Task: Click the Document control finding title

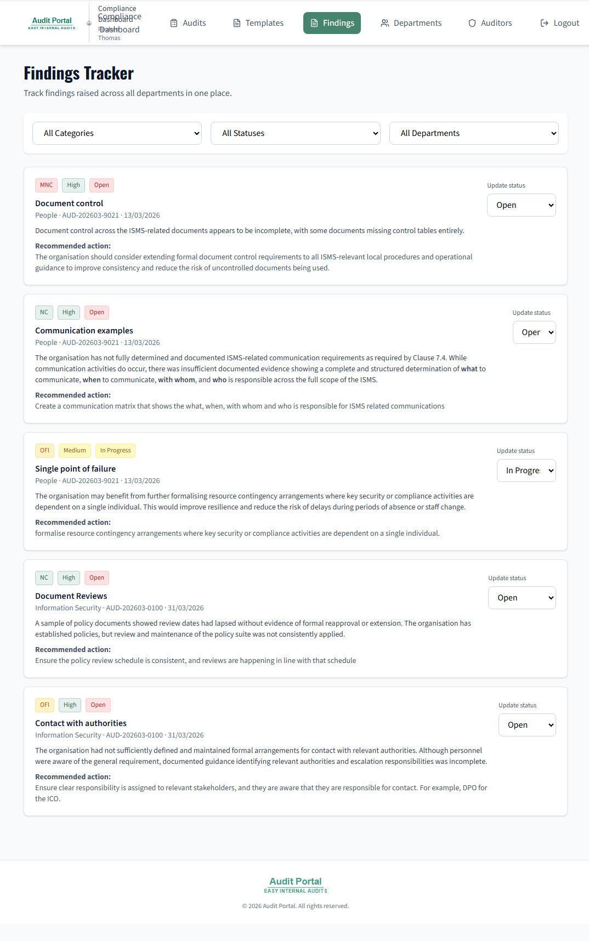Action: click(x=69, y=203)
